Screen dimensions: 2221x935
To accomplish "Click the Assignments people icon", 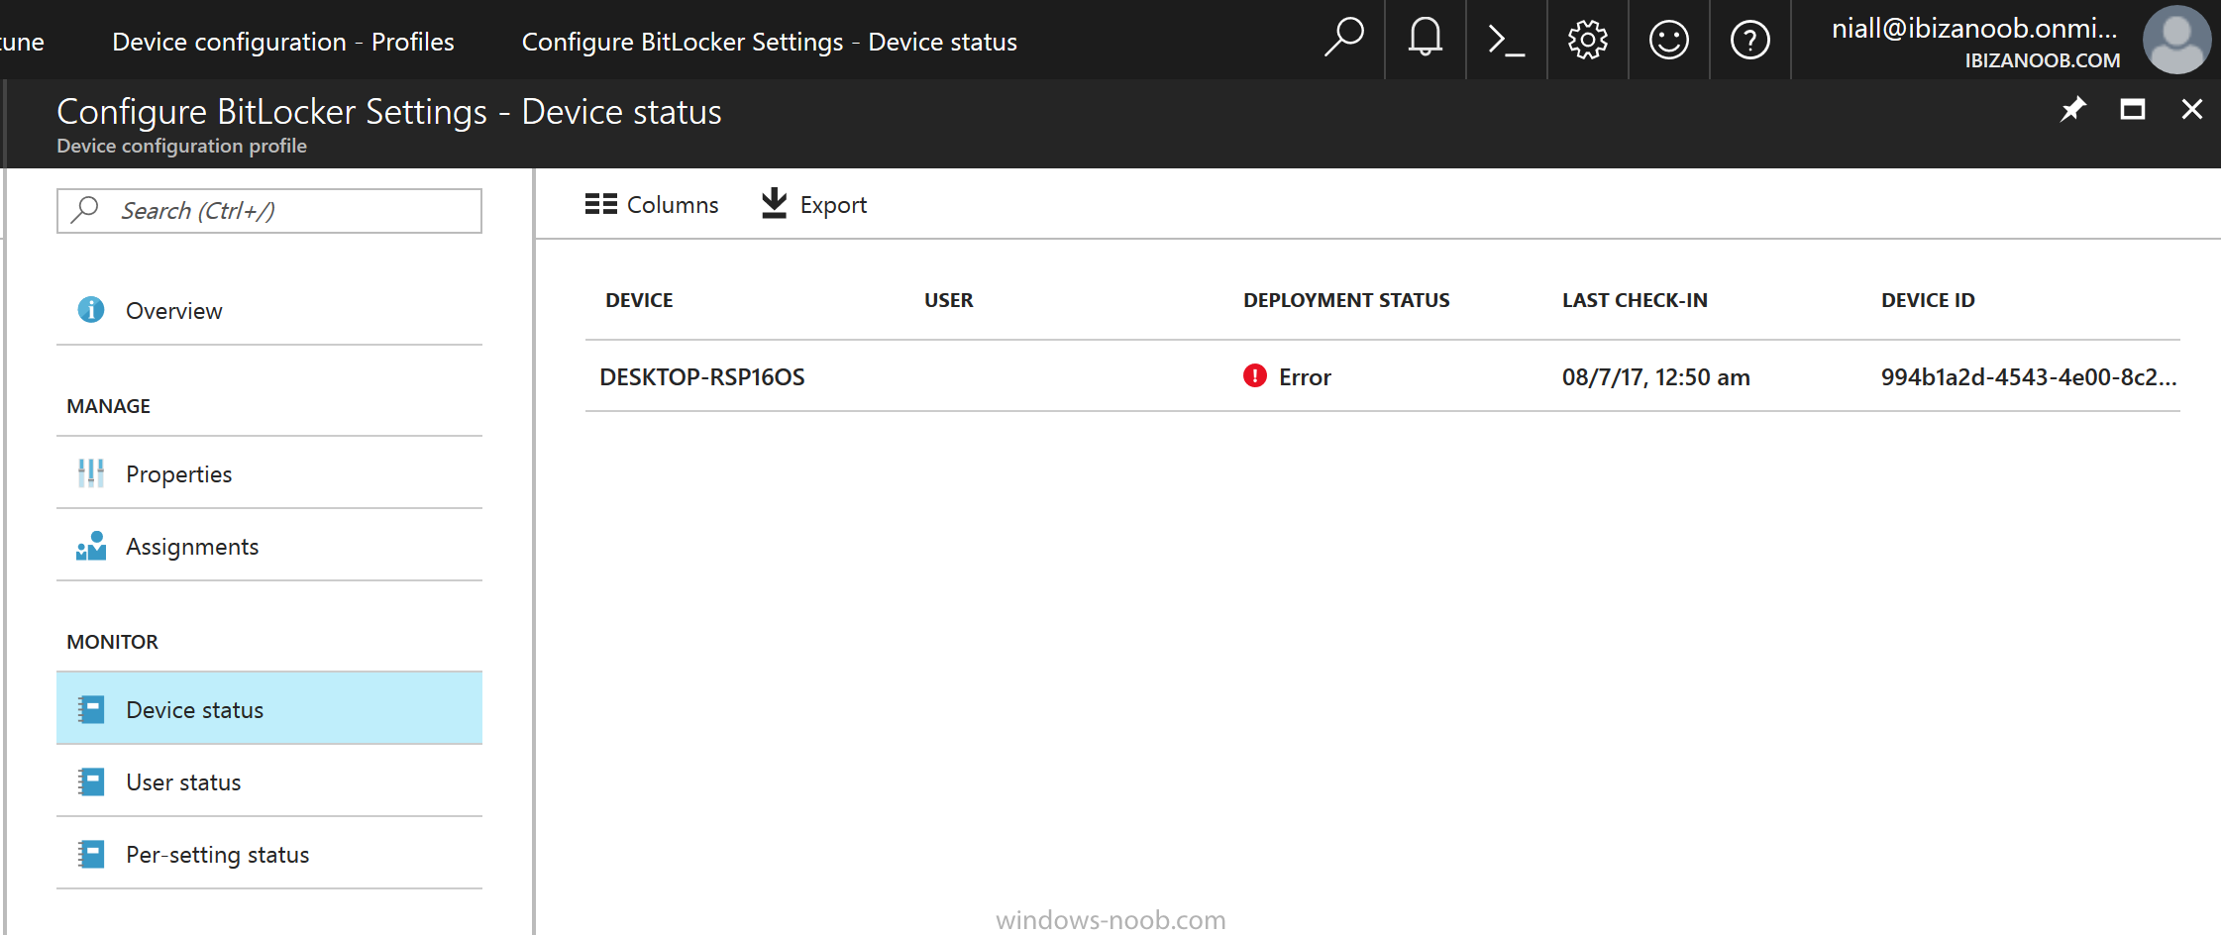I will tap(91, 546).
